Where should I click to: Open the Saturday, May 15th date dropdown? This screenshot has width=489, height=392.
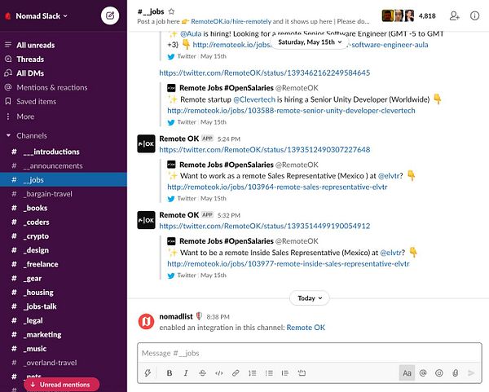point(310,42)
